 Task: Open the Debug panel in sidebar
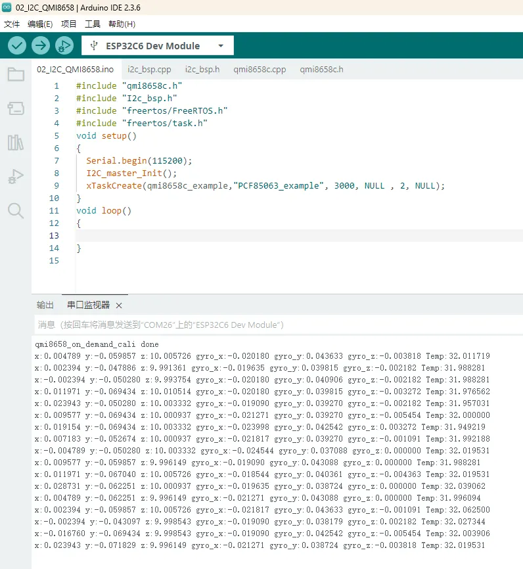[x=16, y=177]
